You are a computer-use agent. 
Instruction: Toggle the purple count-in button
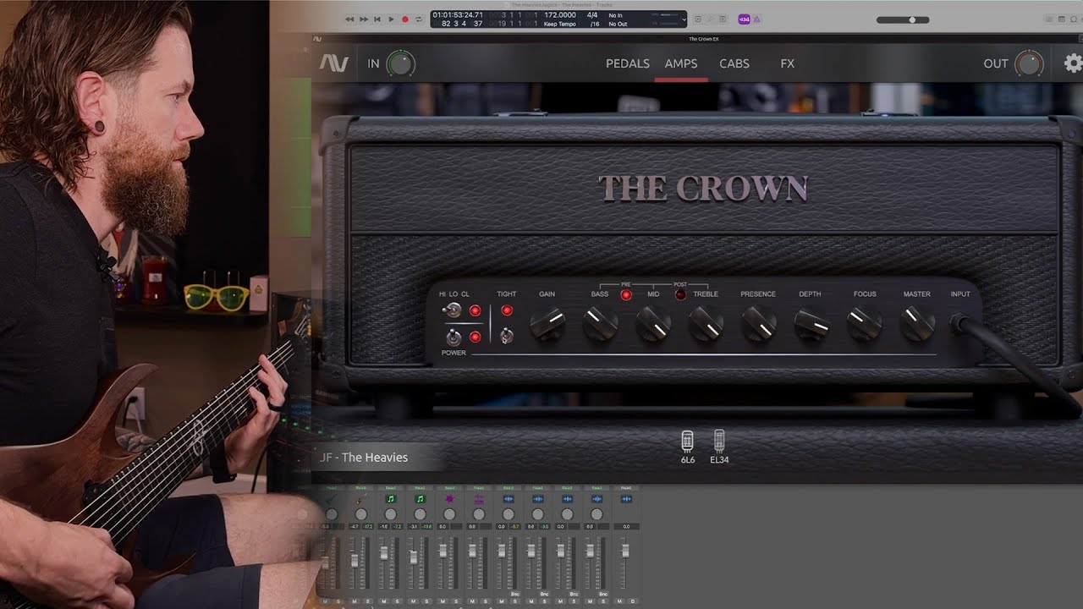(x=745, y=19)
